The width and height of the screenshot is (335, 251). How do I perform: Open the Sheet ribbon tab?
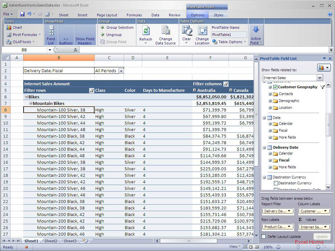[x=63, y=15]
